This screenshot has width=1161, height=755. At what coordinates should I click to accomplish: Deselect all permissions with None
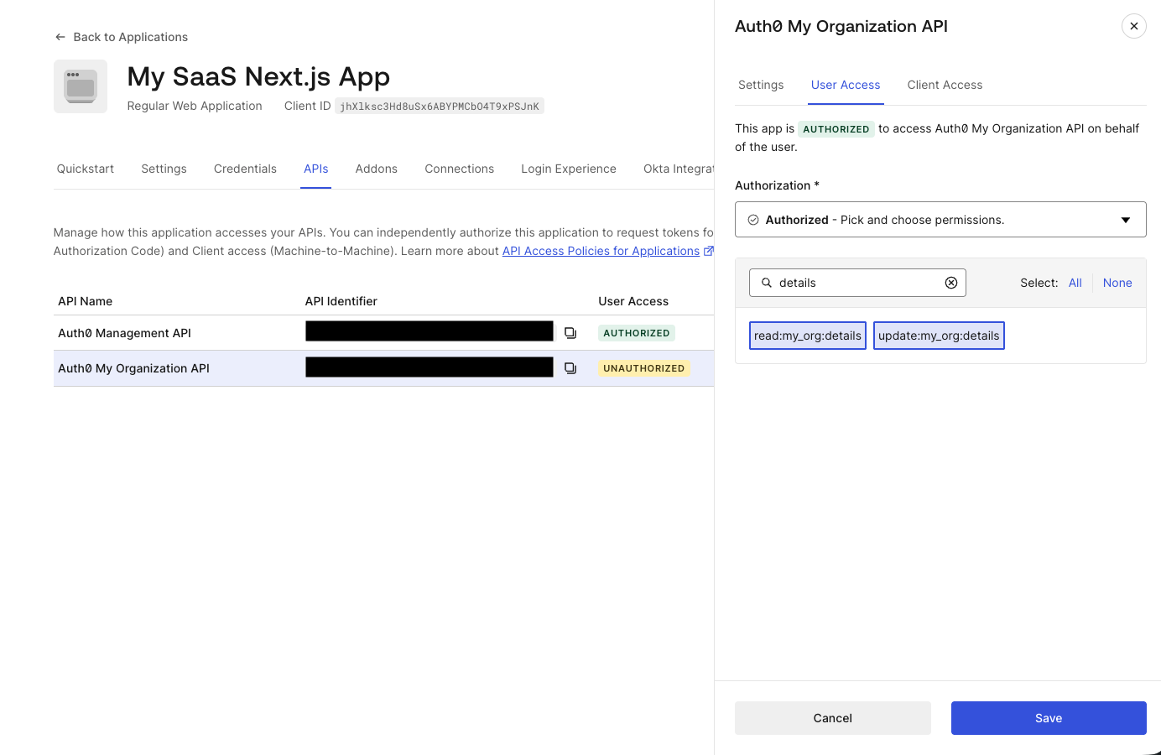coord(1117,283)
